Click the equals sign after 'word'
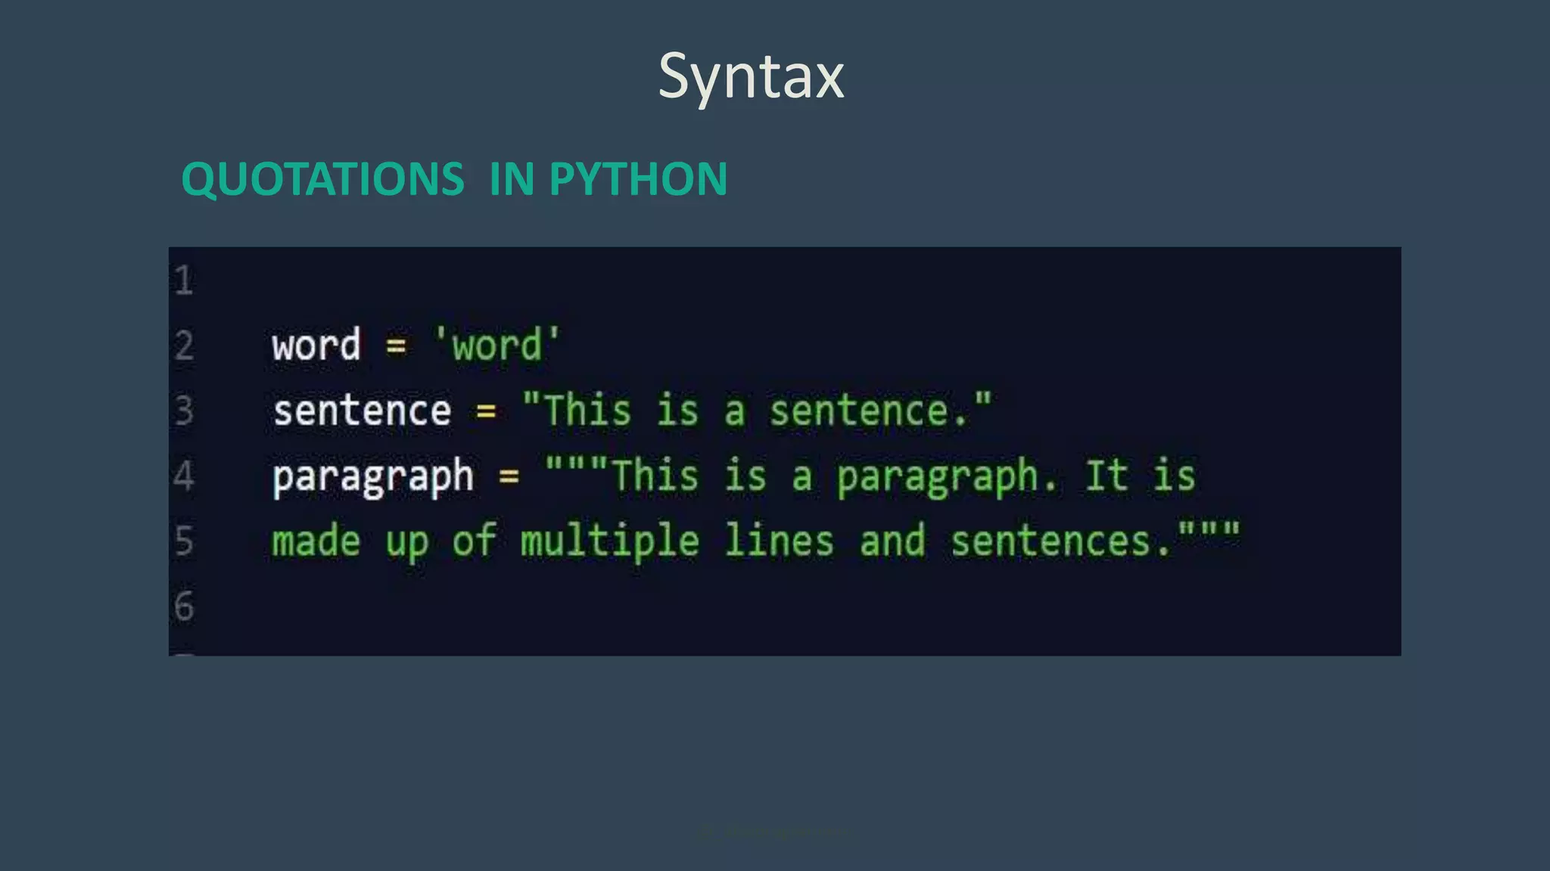The width and height of the screenshot is (1550, 871). [397, 347]
